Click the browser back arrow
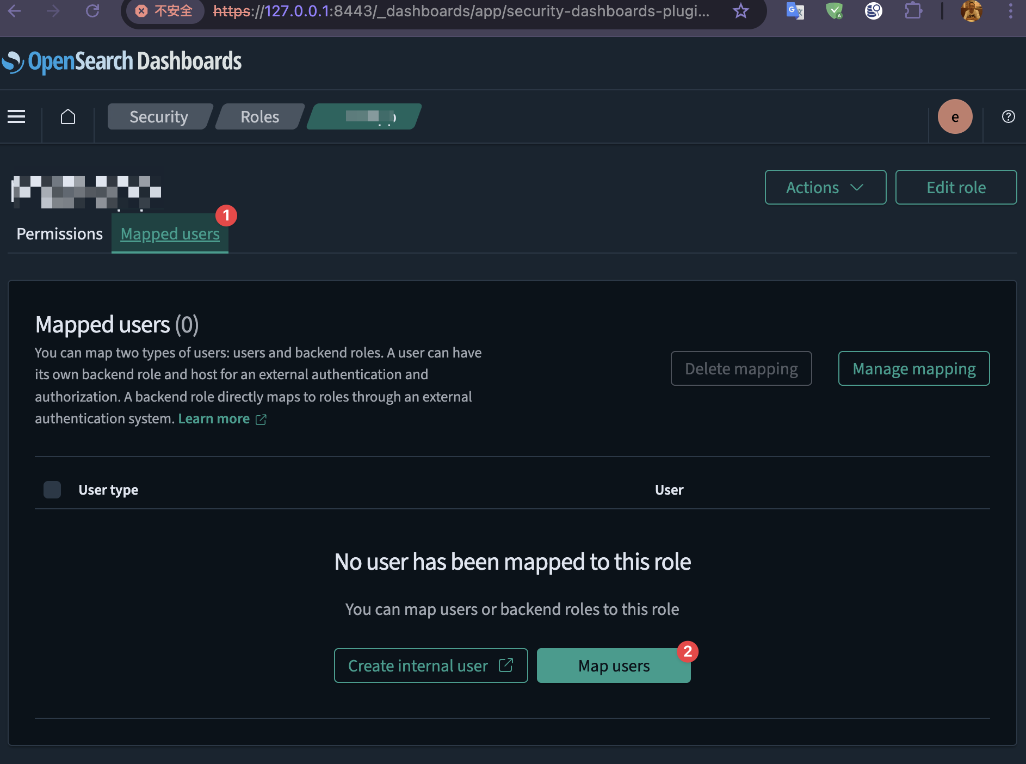The width and height of the screenshot is (1026, 764). (x=15, y=10)
